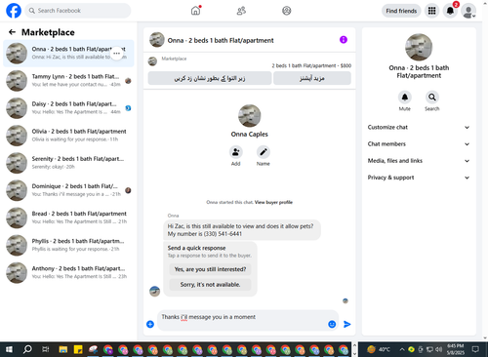Open the notifications bell
The height and width of the screenshot is (357, 488).
(x=450, y=11)
